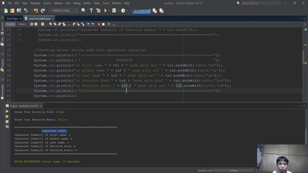The width and height of the screenshot is (308, 173).
Task: Click the Search (Ctrl+I) input field
Action: click(x=261, y=3)
